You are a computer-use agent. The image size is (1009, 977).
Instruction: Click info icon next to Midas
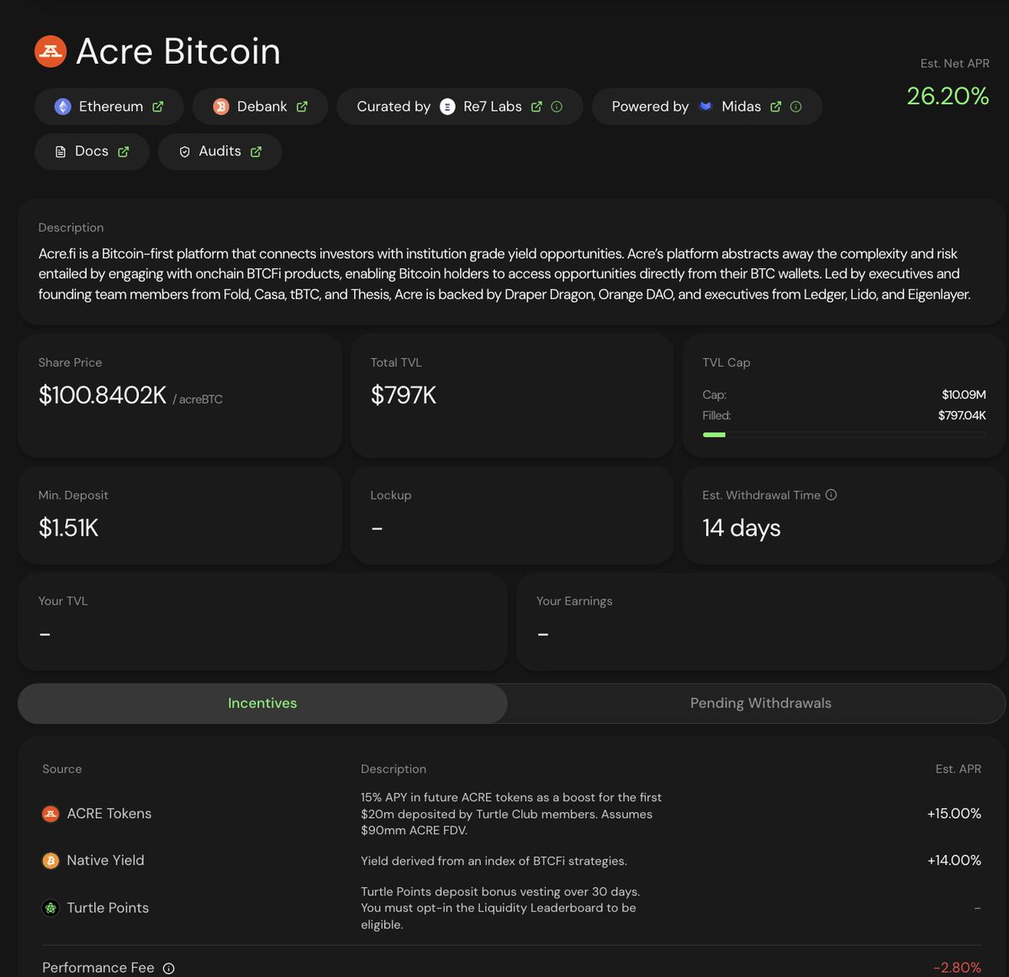tap(796, 107)
